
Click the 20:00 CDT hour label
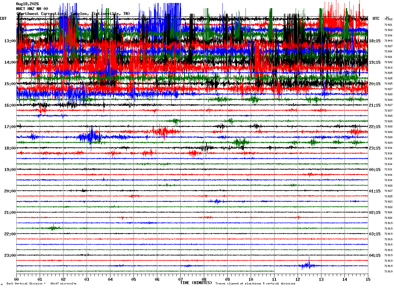tap(10, 191)
